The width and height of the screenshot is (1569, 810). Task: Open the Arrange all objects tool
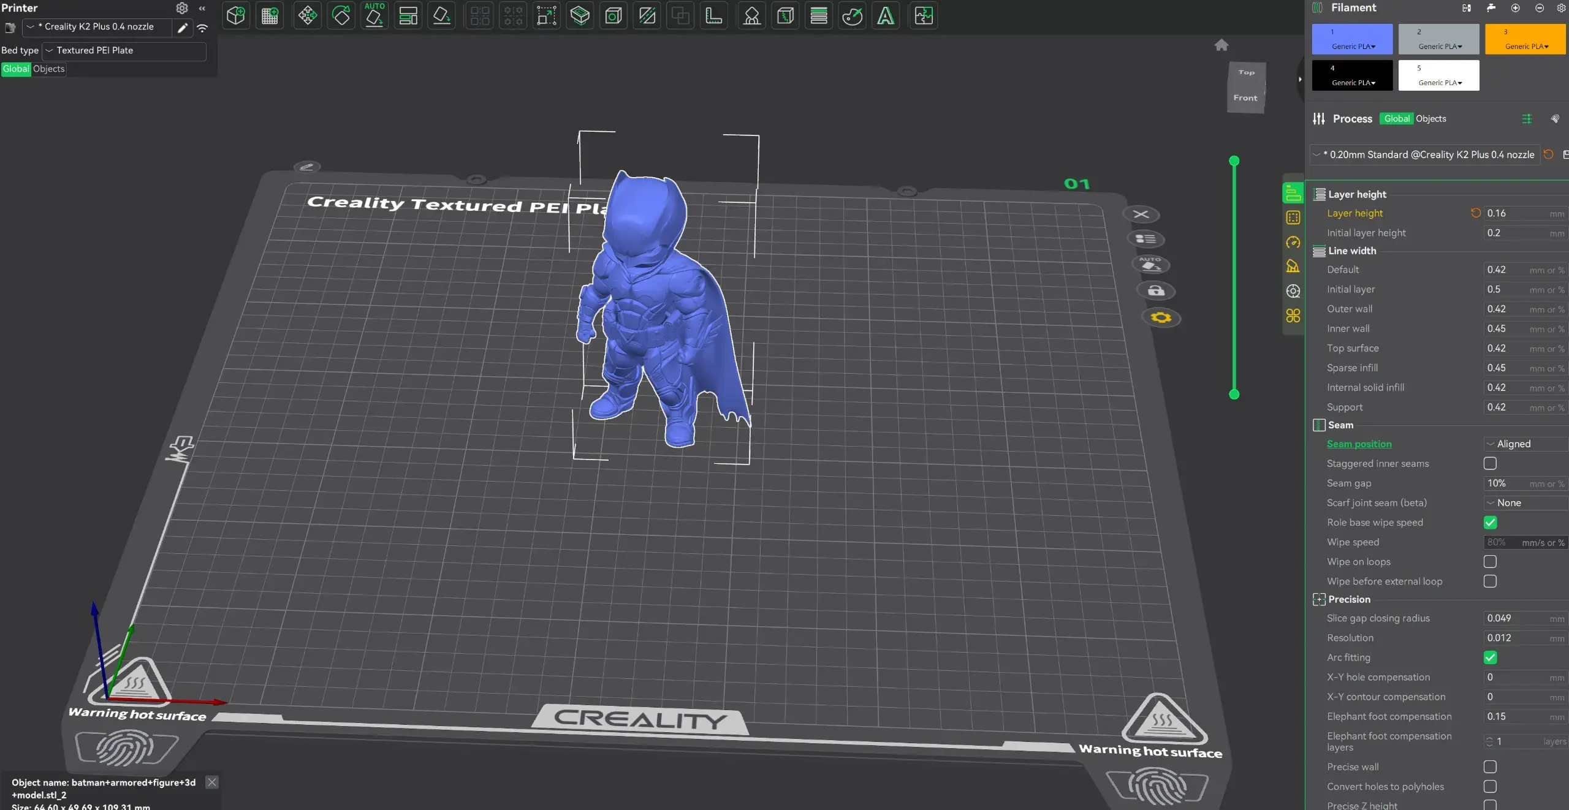coord(408,15)
